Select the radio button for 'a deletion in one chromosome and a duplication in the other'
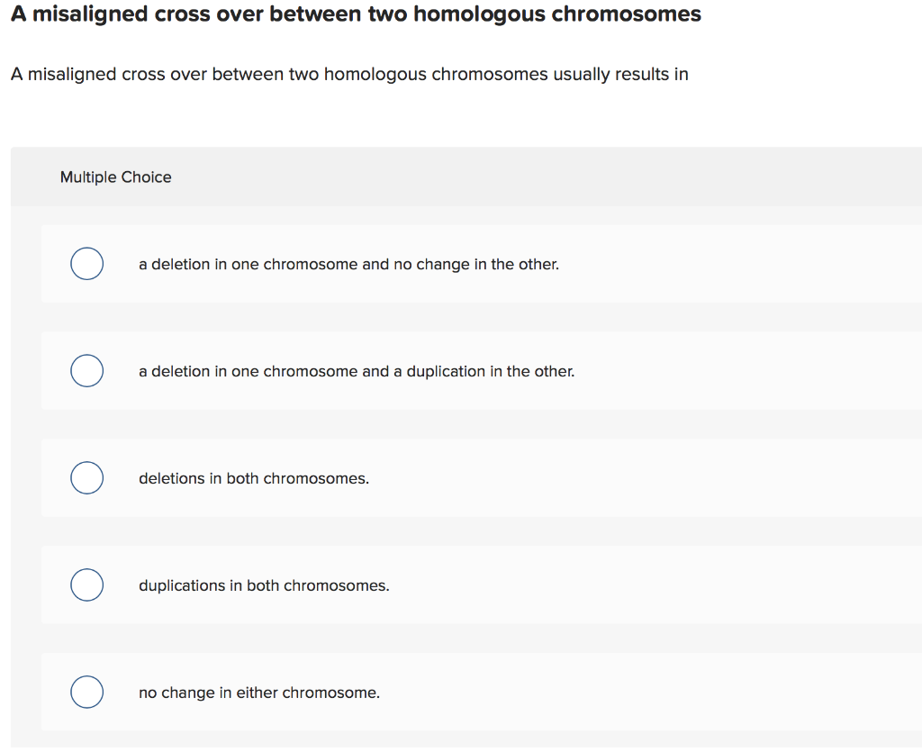 86,370
